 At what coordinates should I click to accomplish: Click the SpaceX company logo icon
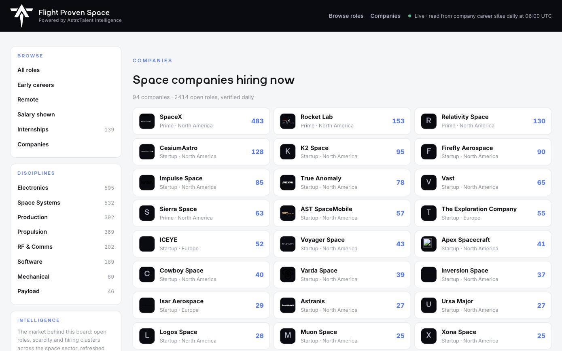click(147, 121)
